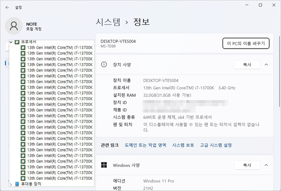Select the 휴대용 장치 device icon
This screenshot has width=281, height=191.
click(x=17, y=184)
